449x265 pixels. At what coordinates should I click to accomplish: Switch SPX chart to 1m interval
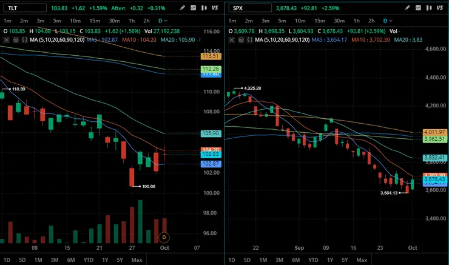coord(232,21)
